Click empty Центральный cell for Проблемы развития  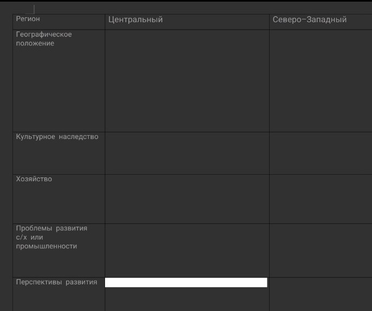(x=187, y=250)
